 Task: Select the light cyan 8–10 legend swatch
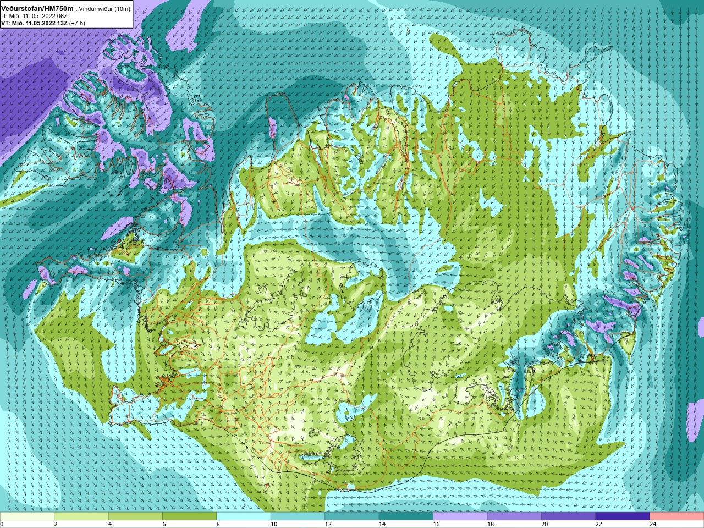tap(244, 516)
